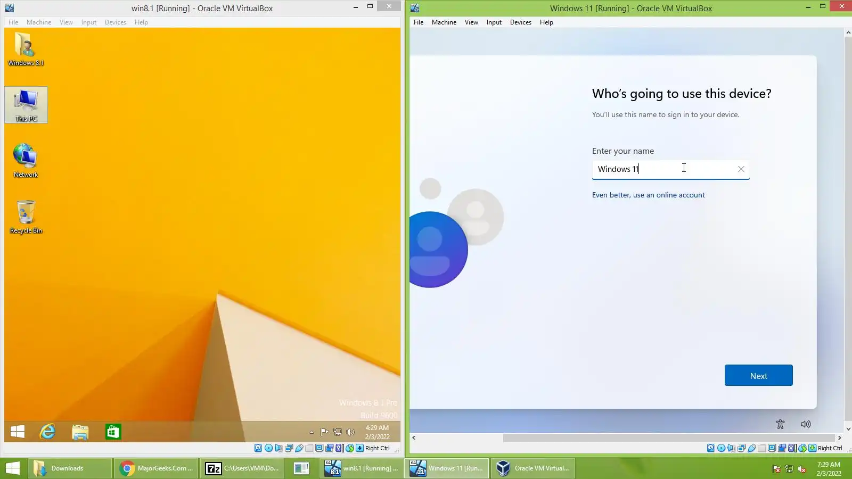Open host Start button on taskbar
Viewport: 852px width, 479px height.
point(13,468)
